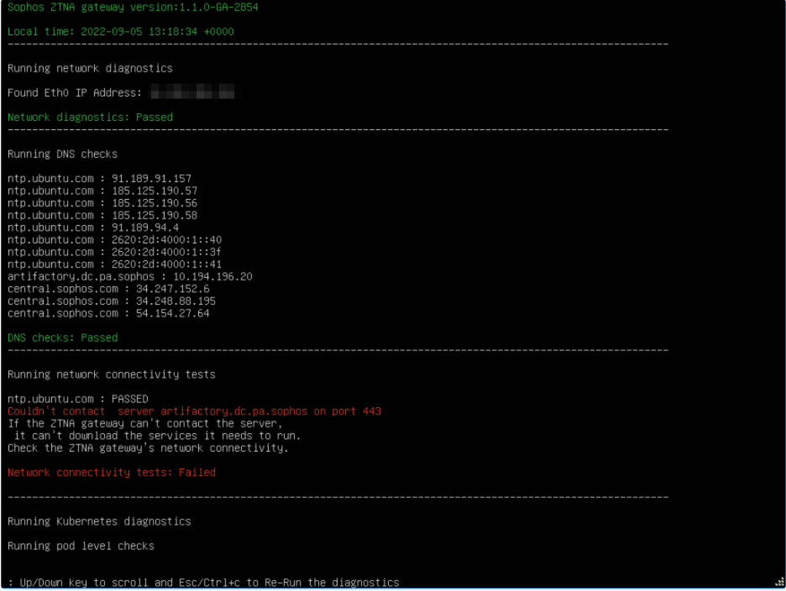Click the "Running DNS checks" heading
Viewport: 786px width, 591px height.
pyautogui.click(x=63, y=154)
